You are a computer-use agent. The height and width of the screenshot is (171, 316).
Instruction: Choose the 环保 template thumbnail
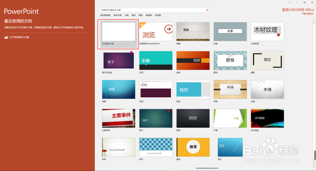[x=230, y=90]
